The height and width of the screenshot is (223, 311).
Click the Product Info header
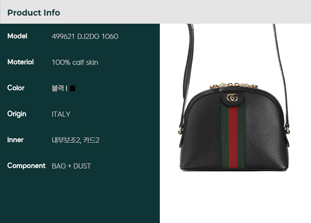(x=34, y=13)
